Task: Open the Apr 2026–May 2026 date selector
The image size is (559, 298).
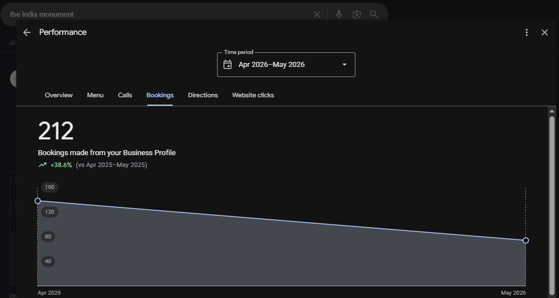Action: pyautogui.click(x=286, y=65)
